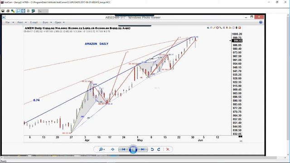Rotate the image clockwise
290x163 pixels.
pos(159,149)
